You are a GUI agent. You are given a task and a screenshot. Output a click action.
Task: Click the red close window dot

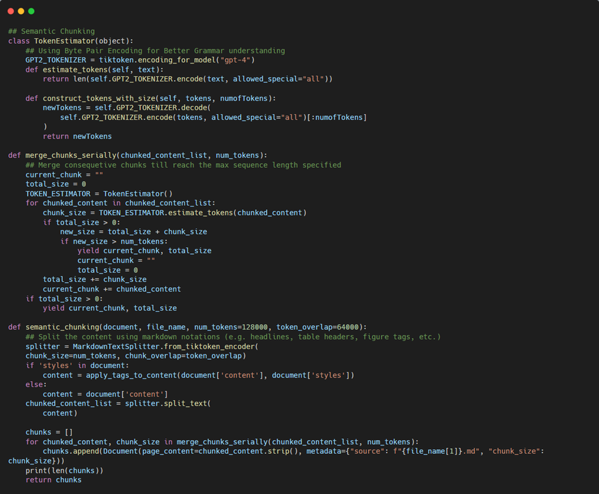click(11, 11)
